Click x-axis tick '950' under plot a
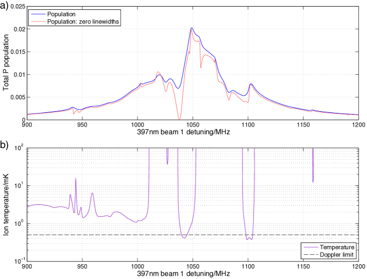This screenshot has width=367, height=279. tap(82, 125)
